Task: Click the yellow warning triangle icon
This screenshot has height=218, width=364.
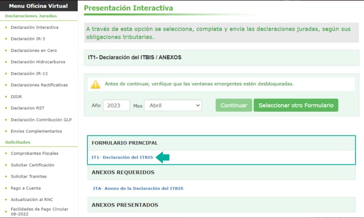Action: [x=95, y=84]
